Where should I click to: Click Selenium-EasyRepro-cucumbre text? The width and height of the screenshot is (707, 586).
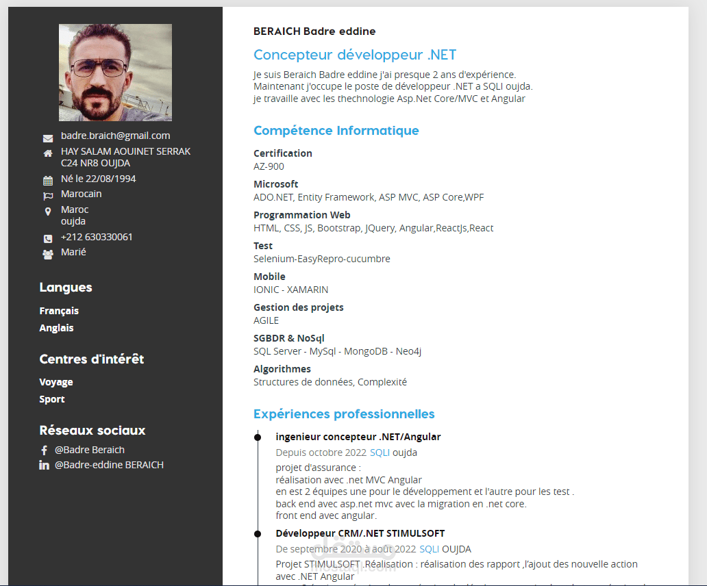coord(322,259)
